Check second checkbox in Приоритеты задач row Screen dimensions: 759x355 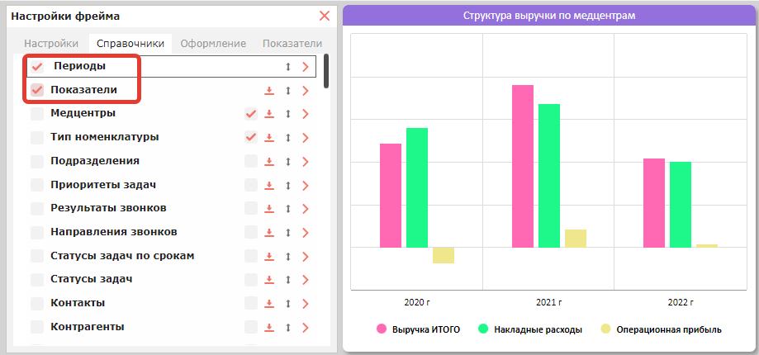click(x=251, y=185)
